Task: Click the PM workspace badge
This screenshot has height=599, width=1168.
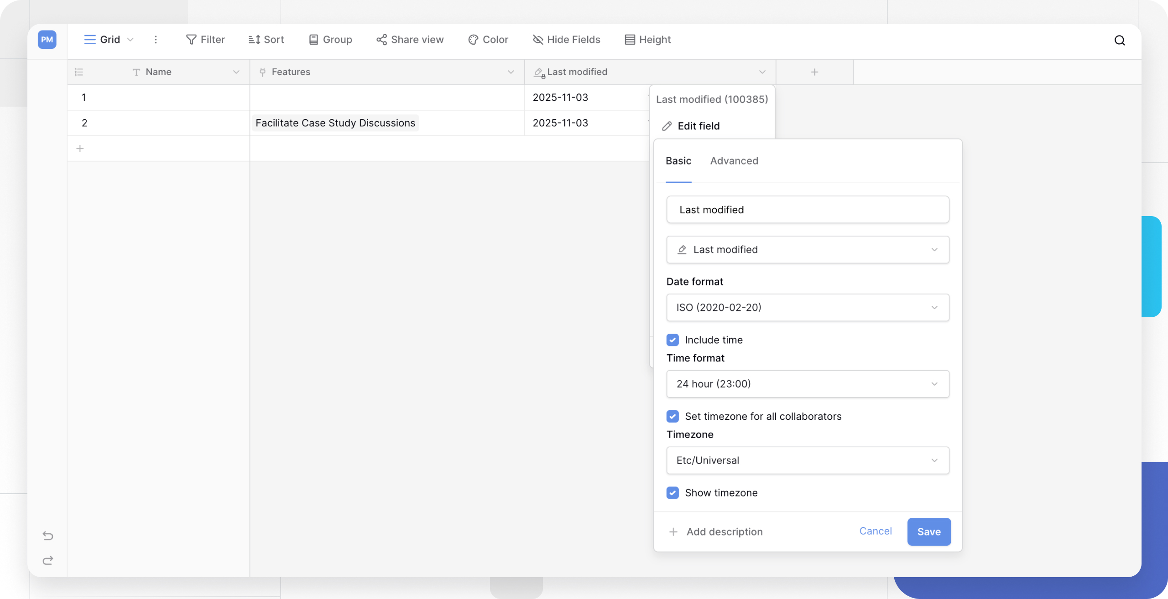Action: coord(47,40)
